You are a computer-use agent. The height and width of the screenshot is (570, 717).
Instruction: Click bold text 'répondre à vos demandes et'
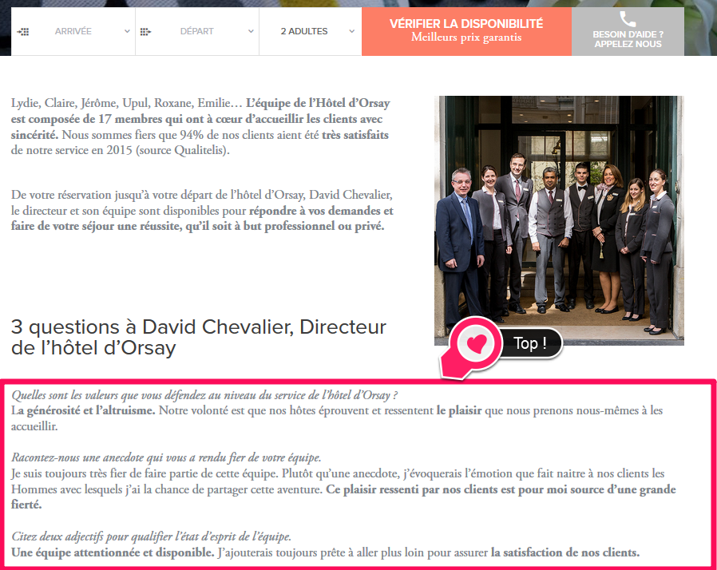[321, 211]
